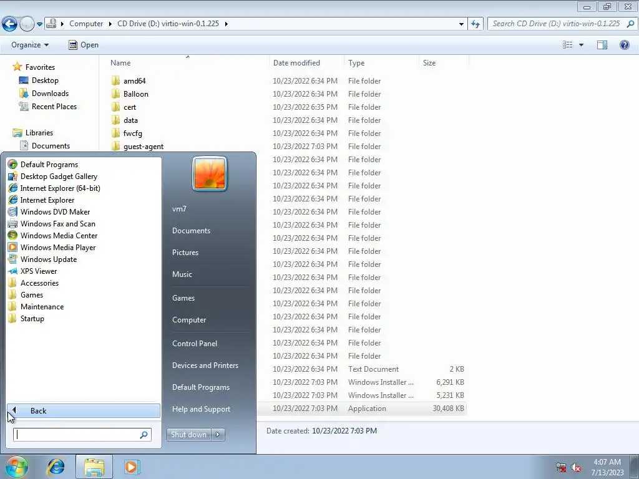The width and height of the screenshot is (639, 479).
Task: Open Control Panel
Action: [x=195, y=344]
